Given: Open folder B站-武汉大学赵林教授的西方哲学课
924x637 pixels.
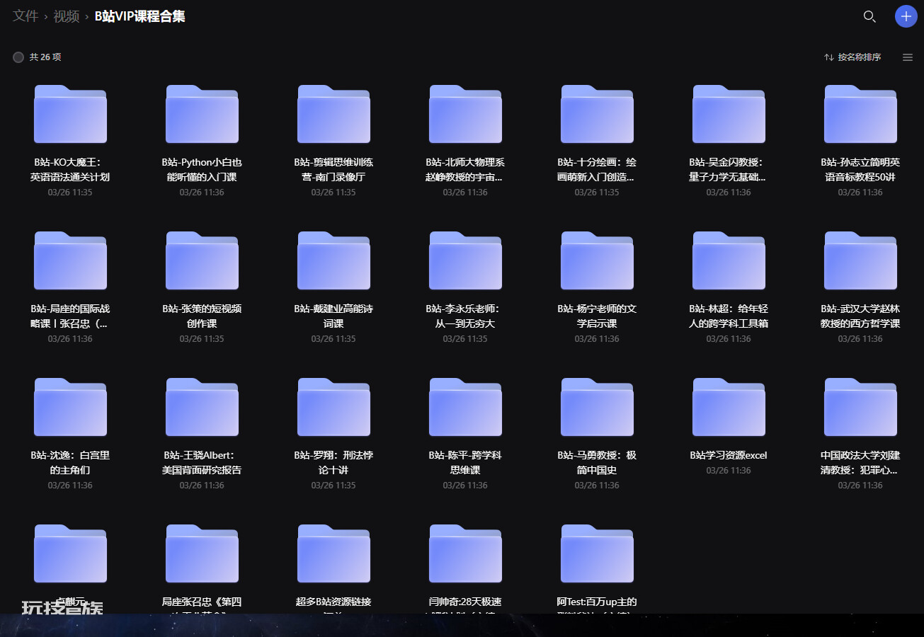Looking at the screenshot, I should [x=860, y=260].
